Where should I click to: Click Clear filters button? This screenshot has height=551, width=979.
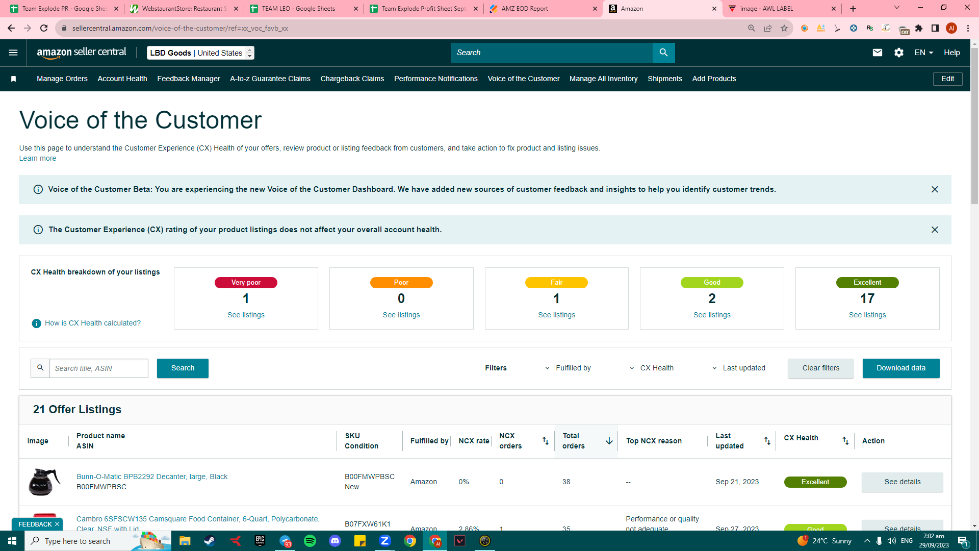[x=821, y=368]
